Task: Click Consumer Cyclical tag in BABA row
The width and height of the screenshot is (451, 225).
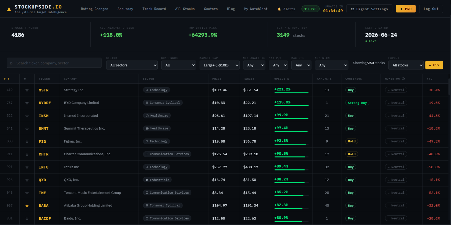Action: (163, 205)
